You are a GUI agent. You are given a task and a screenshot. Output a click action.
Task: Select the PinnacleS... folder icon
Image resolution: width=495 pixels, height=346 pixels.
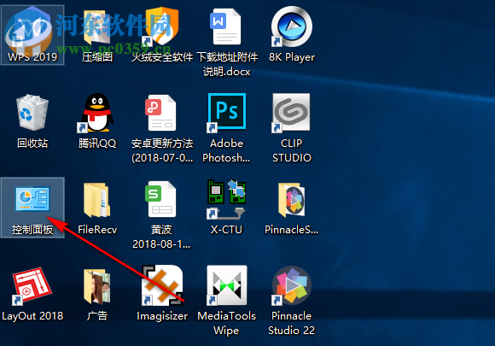point(292,200)
